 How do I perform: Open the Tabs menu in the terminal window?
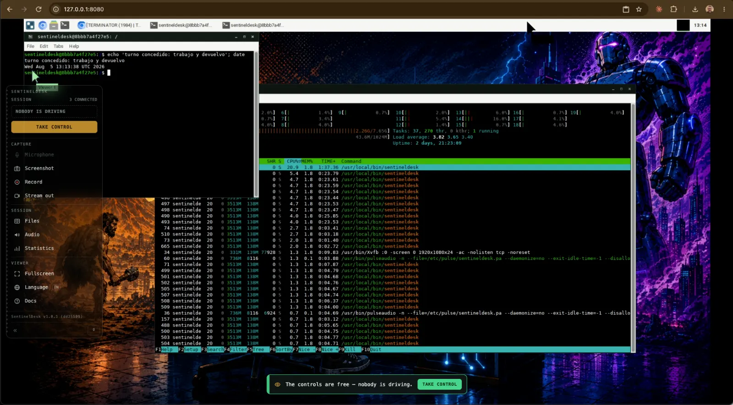pos(59,46)
